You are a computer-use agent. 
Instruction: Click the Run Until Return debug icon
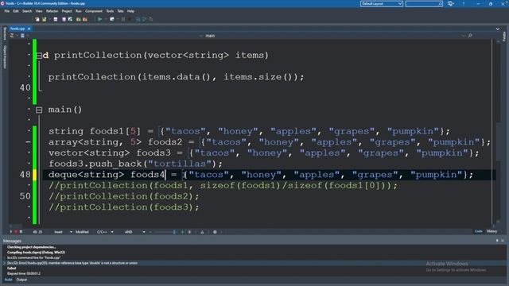150,19
